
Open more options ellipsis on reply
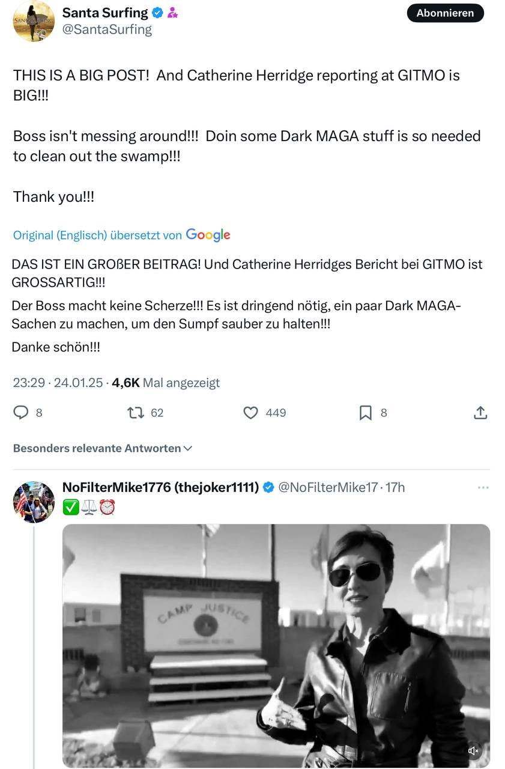point(483,487)
